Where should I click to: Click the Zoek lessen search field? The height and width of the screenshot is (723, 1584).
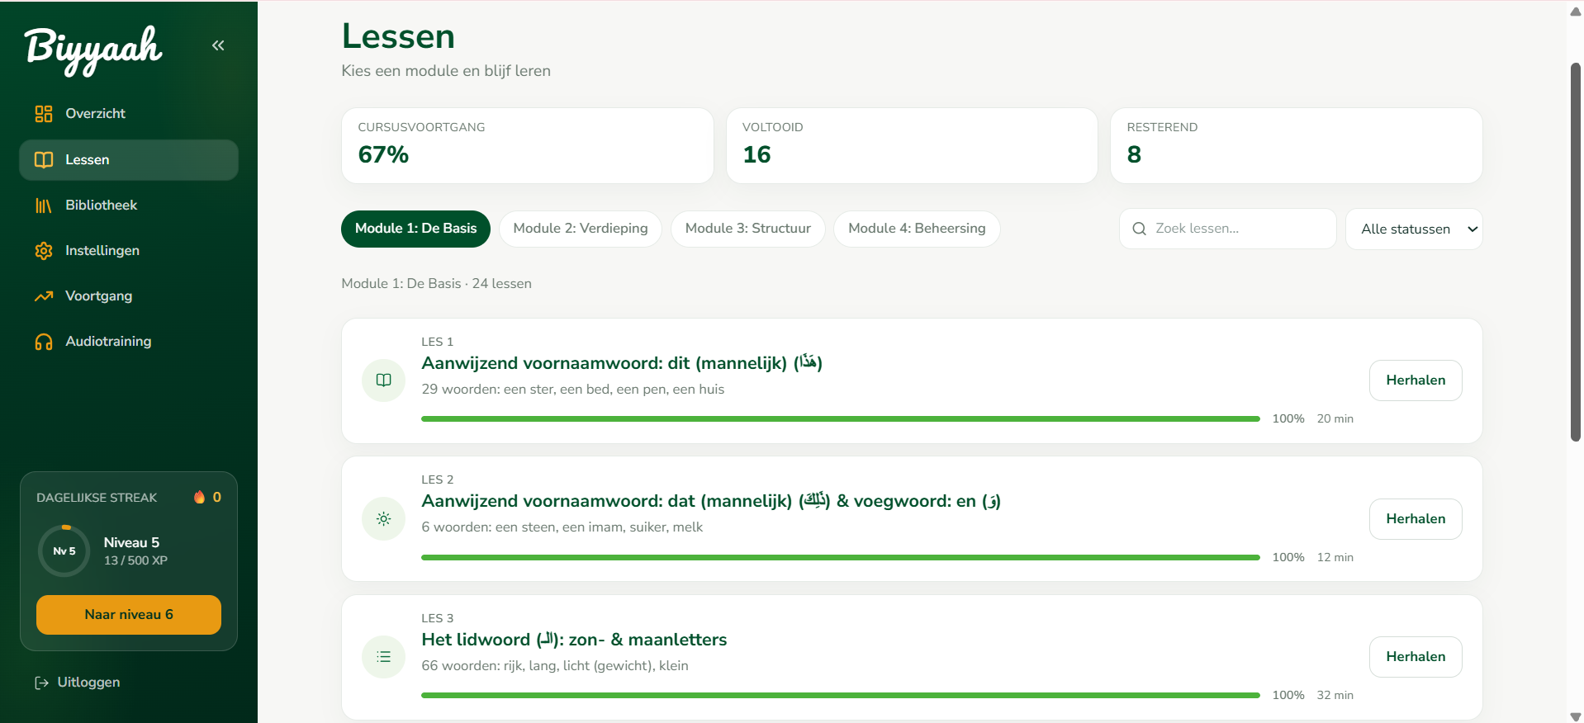(x=1227, y=229)
